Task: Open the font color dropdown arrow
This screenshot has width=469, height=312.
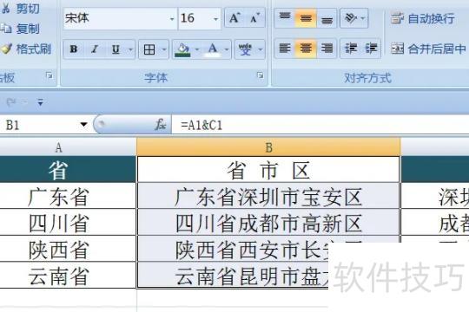Action: pos(227,49)
